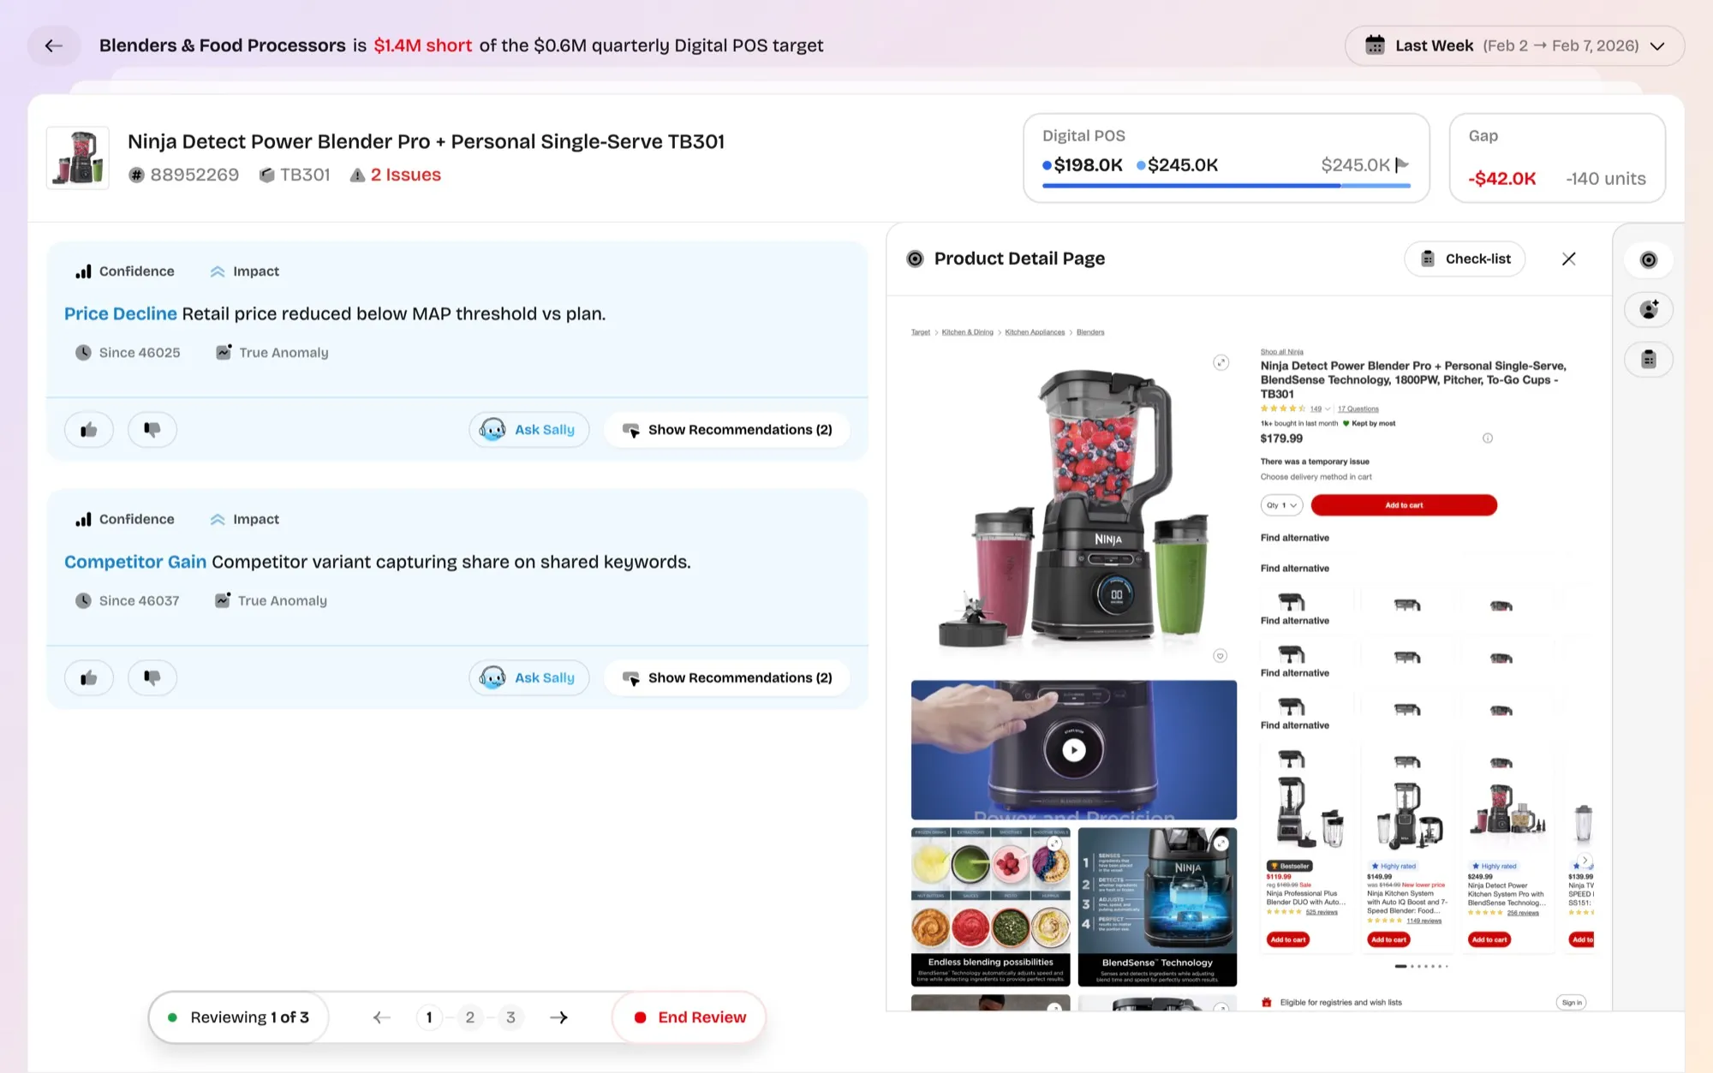This screenshot has height=1073, width=1713.
Task: Add Ninja Professional Plus Blender DUO to cart
Action: [1288, 939]
